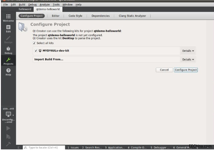Open the Search Results output pane

pyautogui.click(x=92, y=148)
